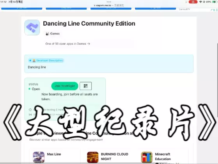Click the Dancing Line Community Edition app icon
Viewport: 218px width, 164px height.
pos(32,28)
